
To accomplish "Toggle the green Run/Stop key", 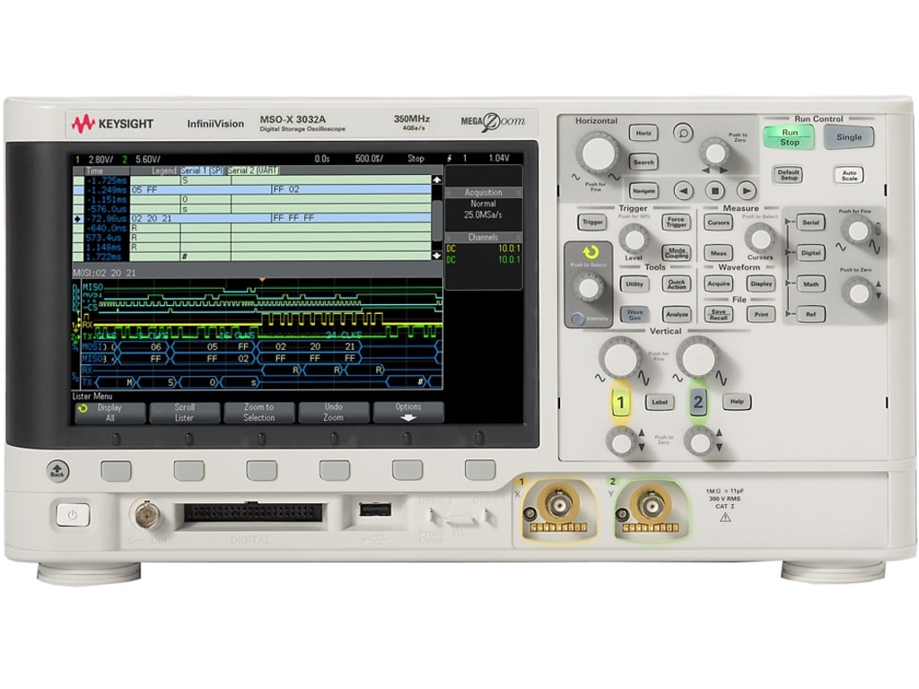I will click(x=789, y=137).
